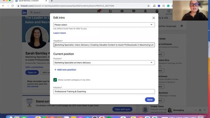
Task: Open the Work apps grid menu
Action: tap(169, 12)
